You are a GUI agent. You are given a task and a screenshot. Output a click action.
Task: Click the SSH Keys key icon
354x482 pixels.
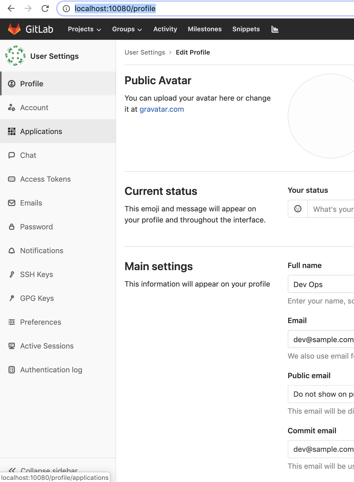pos(12,274)
